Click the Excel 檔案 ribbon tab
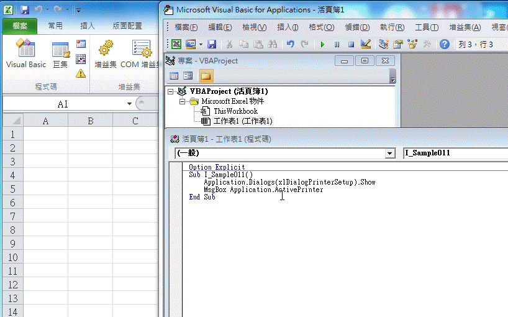The height and width of the screenshot is (317, 508). pos(20,26)
